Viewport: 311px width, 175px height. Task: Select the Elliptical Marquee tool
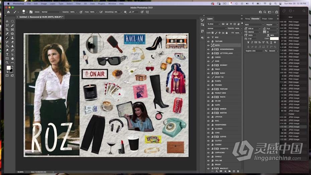tap(12, 21)
